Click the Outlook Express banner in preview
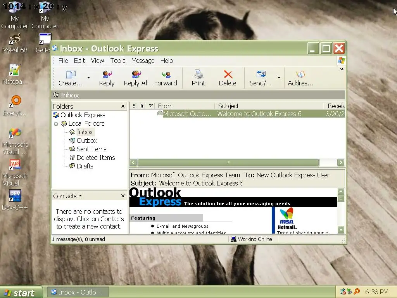Viewport: 397px width, 298px height. coord(233,197)
